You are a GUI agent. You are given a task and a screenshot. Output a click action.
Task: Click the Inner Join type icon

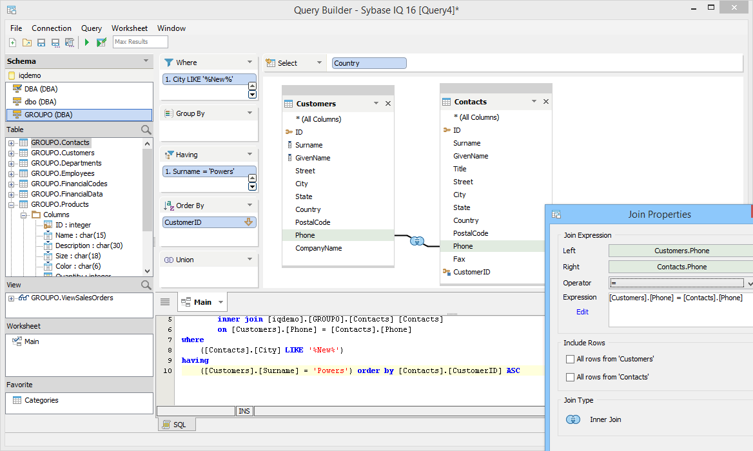click(x=573, y=419)
